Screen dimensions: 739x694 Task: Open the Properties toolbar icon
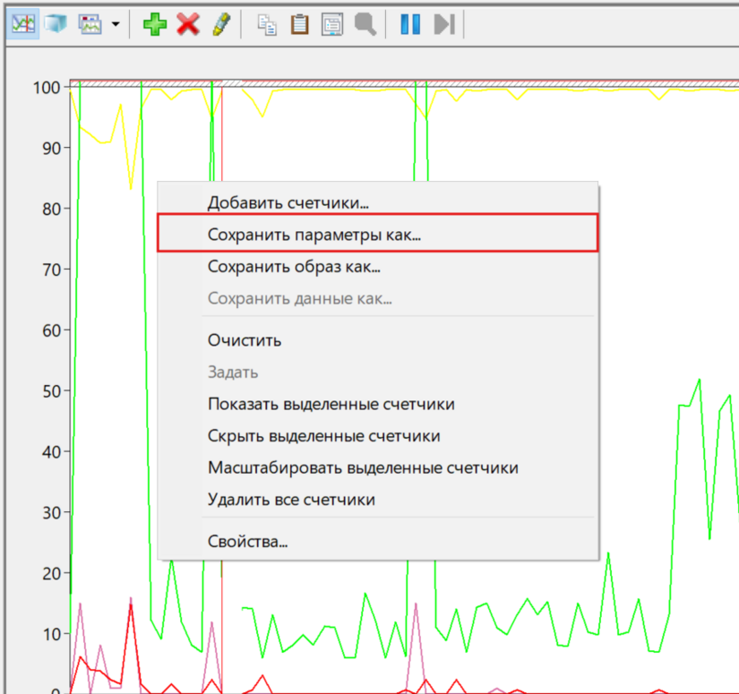(x=332, y=24)
